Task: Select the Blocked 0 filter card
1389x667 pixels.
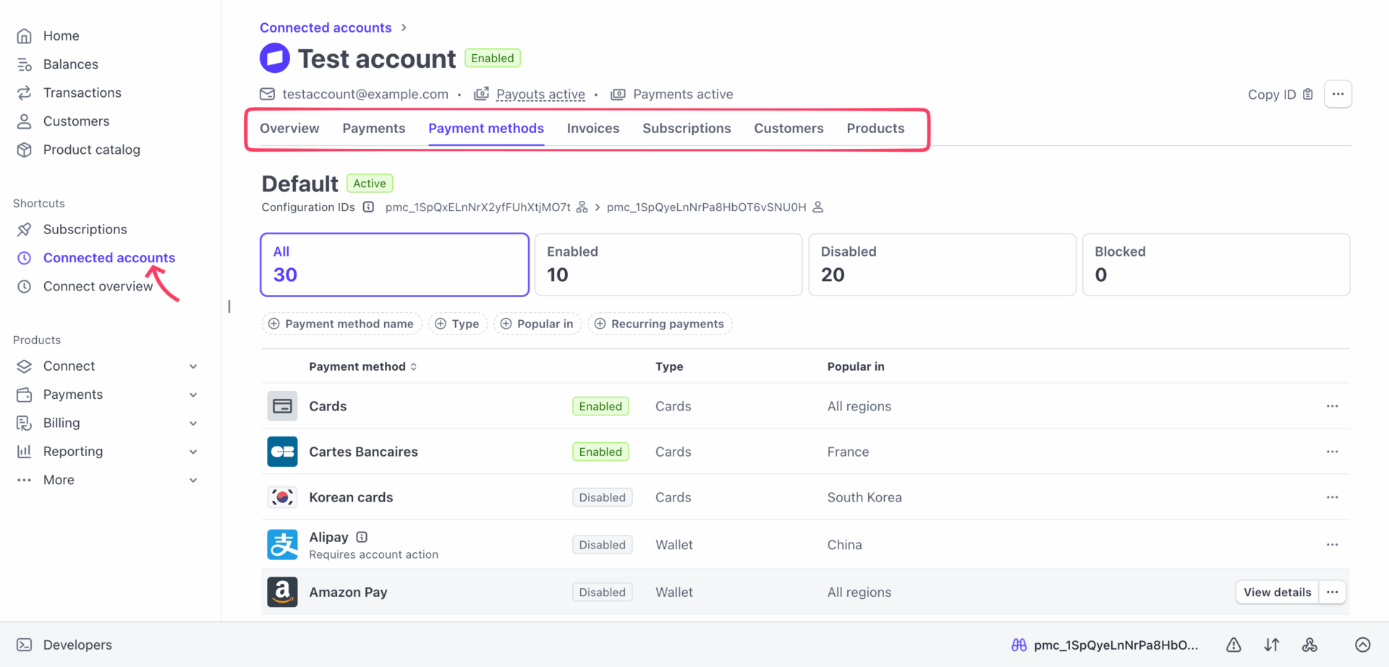Action: coord(1215,264)
